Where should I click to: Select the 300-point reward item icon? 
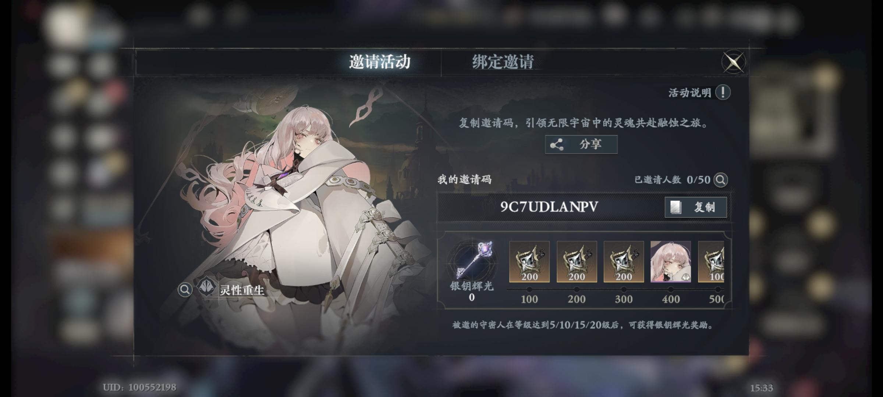pos(624,262)
